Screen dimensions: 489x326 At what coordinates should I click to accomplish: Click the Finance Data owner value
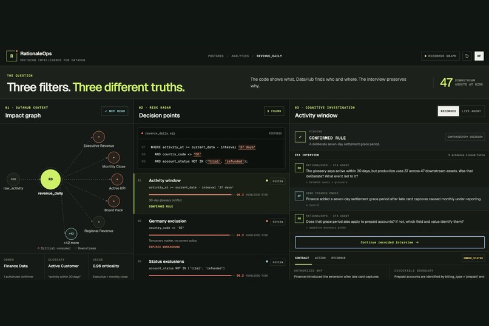pos(16,266)
